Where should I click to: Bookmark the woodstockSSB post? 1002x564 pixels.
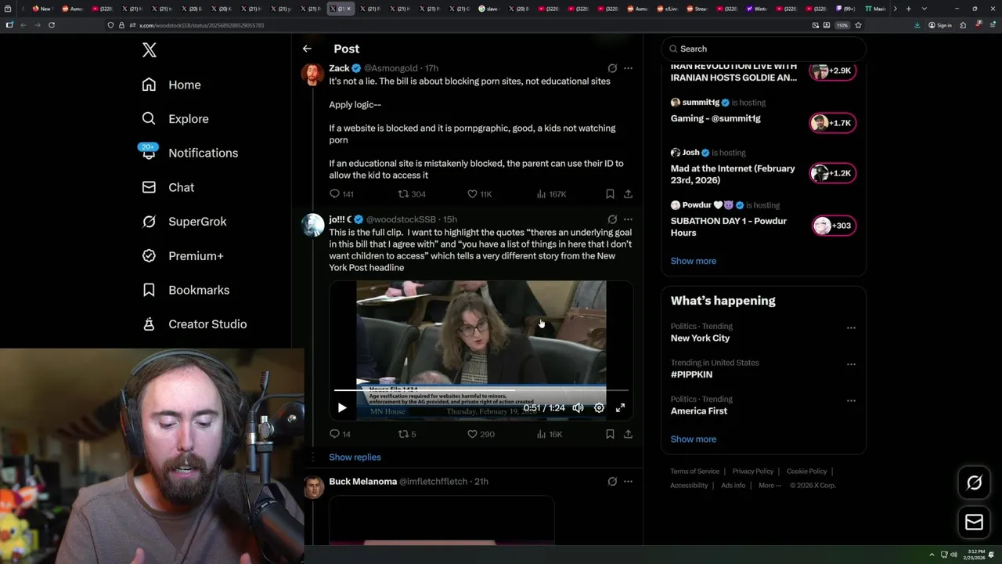point(610,434)
